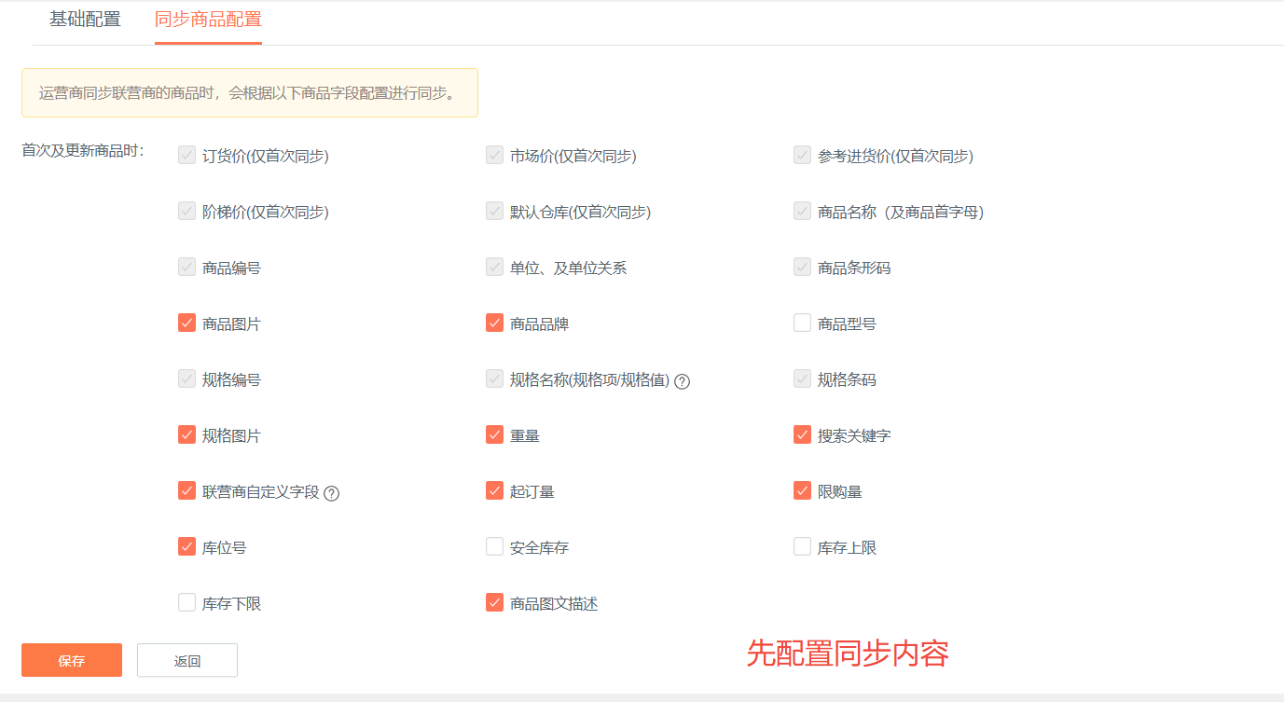Image resolution: width=1284 pixels, height=702 pixels.
Task: Switch to the 基础配置 tab
Action: click(x=85, y=20)
